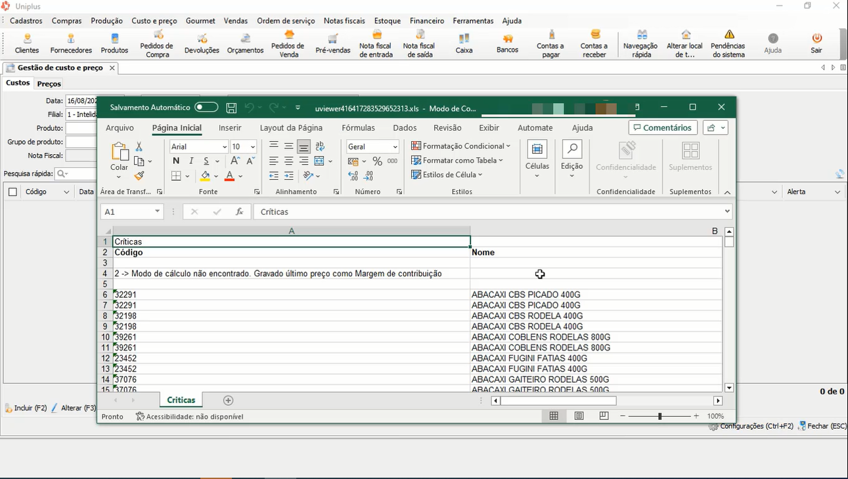The height and width of the screenshot is (479, 848).
Task: Click the Células button in the ribbon
Action: (537, 158)
